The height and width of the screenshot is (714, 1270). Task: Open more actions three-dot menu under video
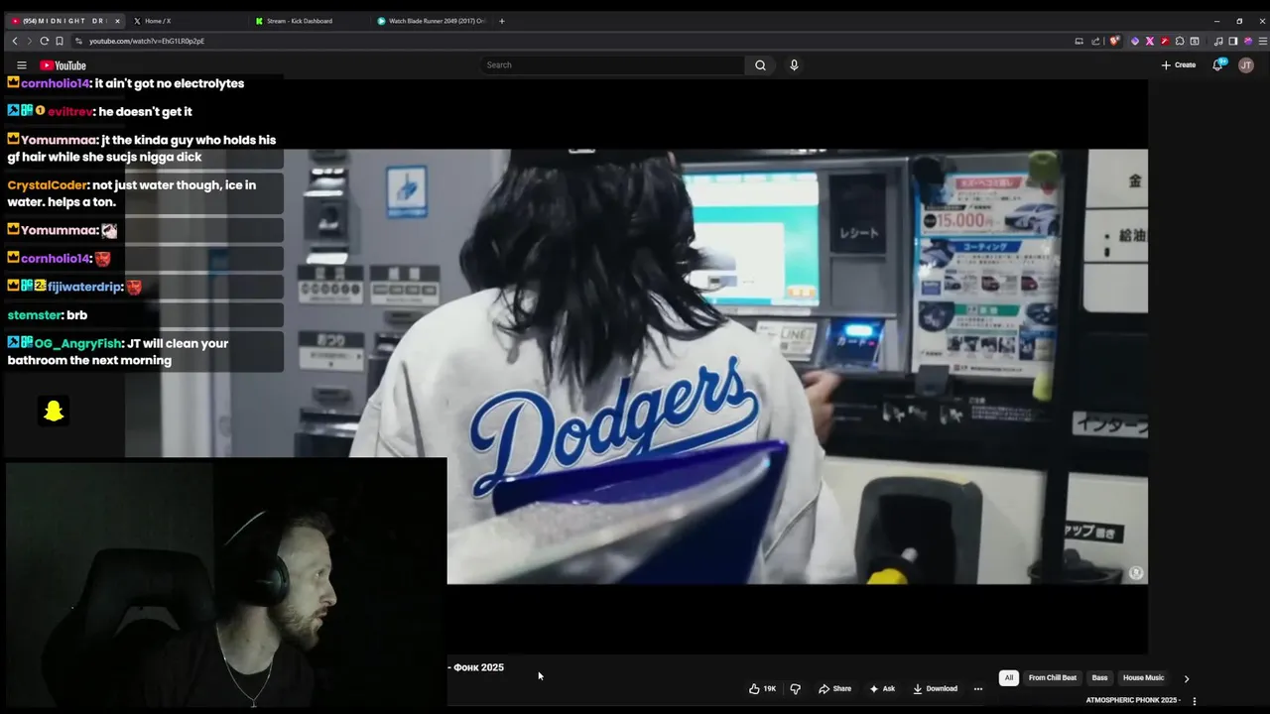coord(978,688)
